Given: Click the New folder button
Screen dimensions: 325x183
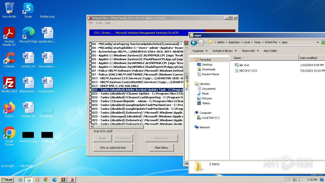Looking at the screenshot, I should click(x=270, y=51).
